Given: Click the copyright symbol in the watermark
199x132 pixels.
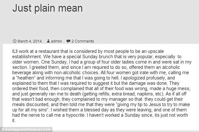Looking at the screenshot, I should tap(3, 129).
